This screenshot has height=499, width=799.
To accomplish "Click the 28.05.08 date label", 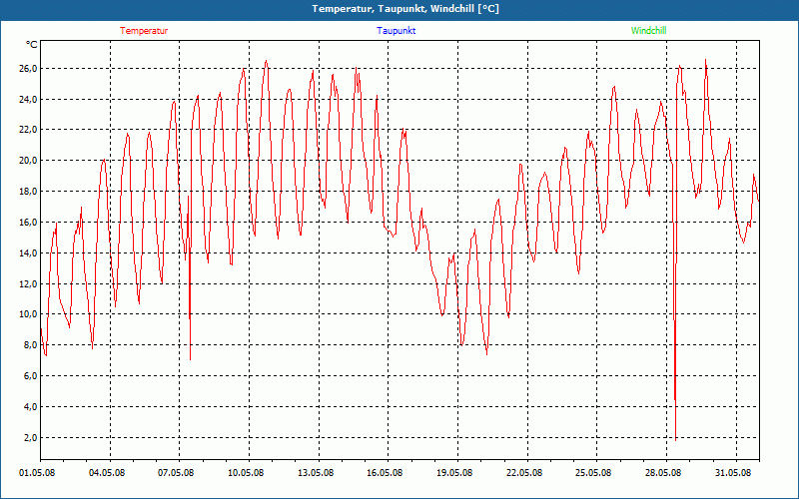I will click(x=663, y=472).
